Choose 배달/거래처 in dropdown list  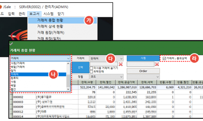[38, 67]
